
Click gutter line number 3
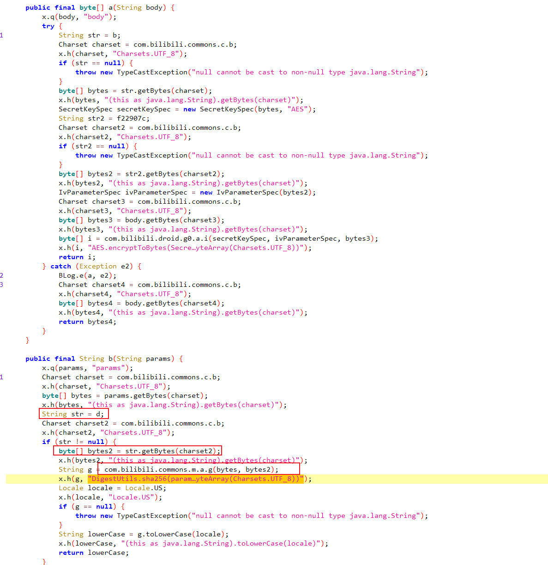pyautogui.click(x=2, y=285)
